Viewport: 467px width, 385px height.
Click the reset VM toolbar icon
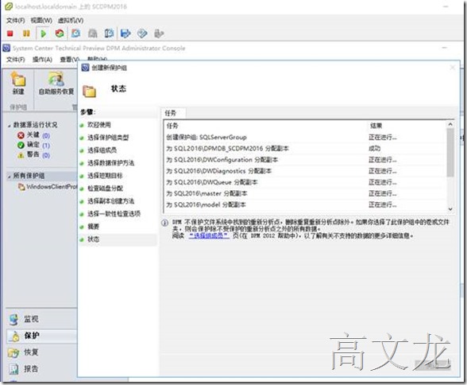click(x=60, y=33)
